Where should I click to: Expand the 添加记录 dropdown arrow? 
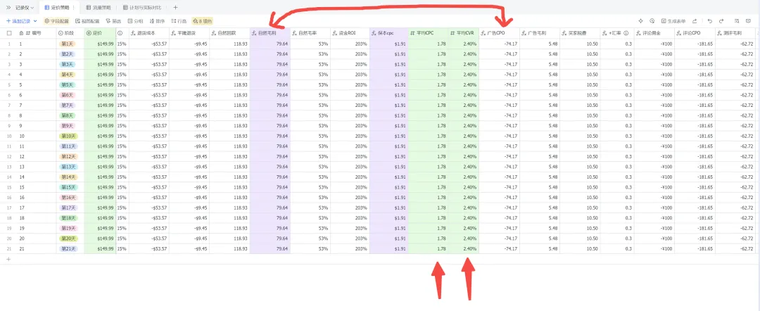[35, 21]
